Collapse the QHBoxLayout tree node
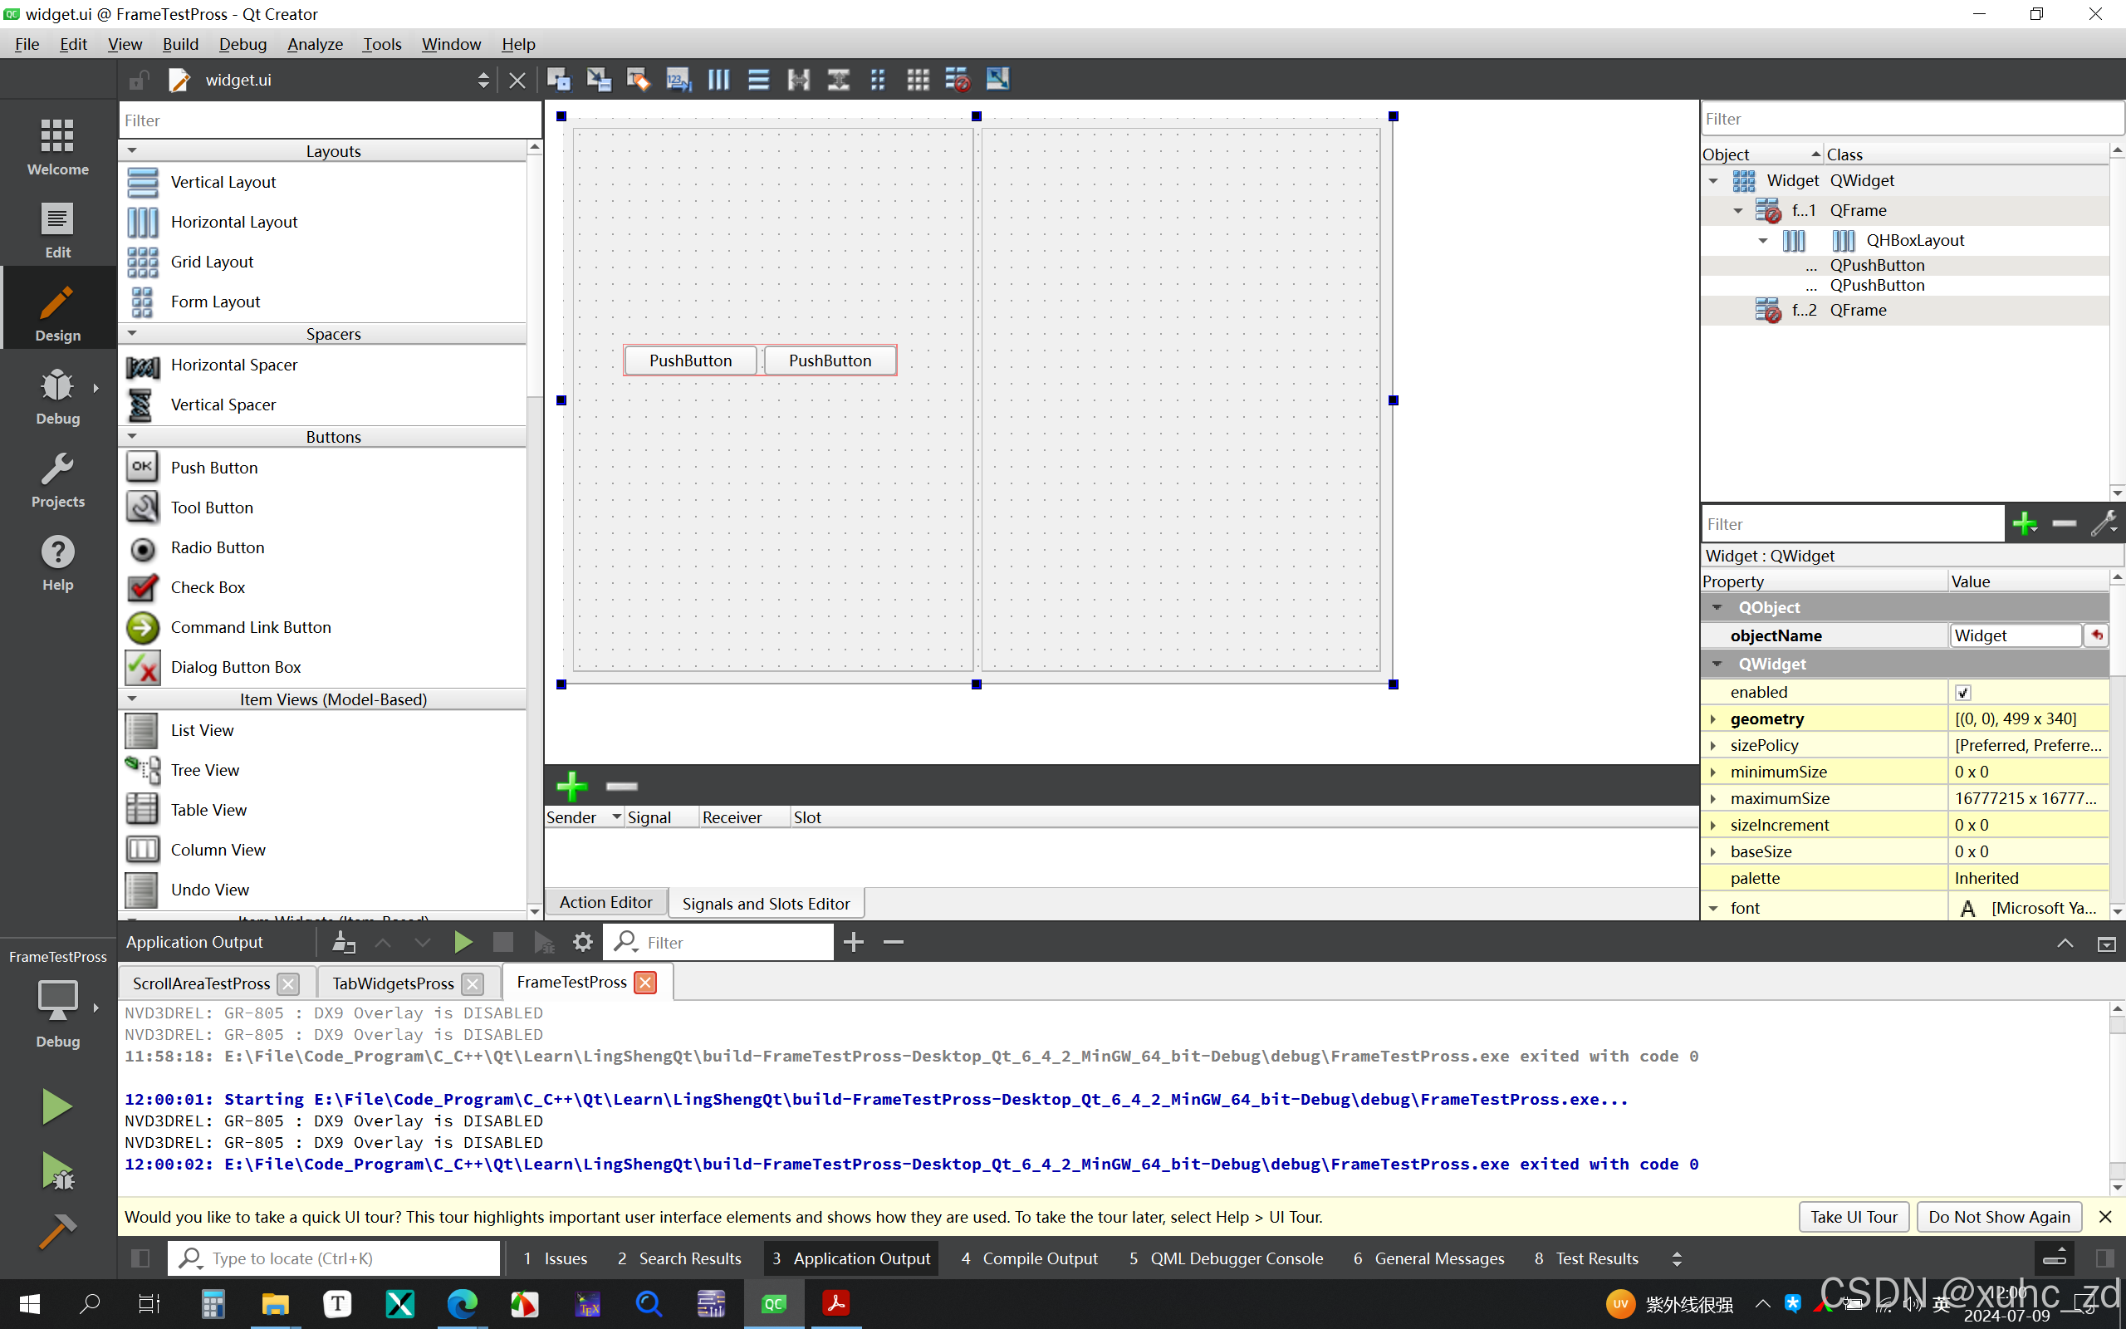The image size is (2126, 1329). [x=1762, y=240]
